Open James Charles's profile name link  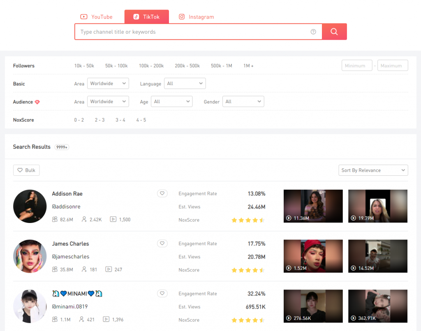[70, 244]
